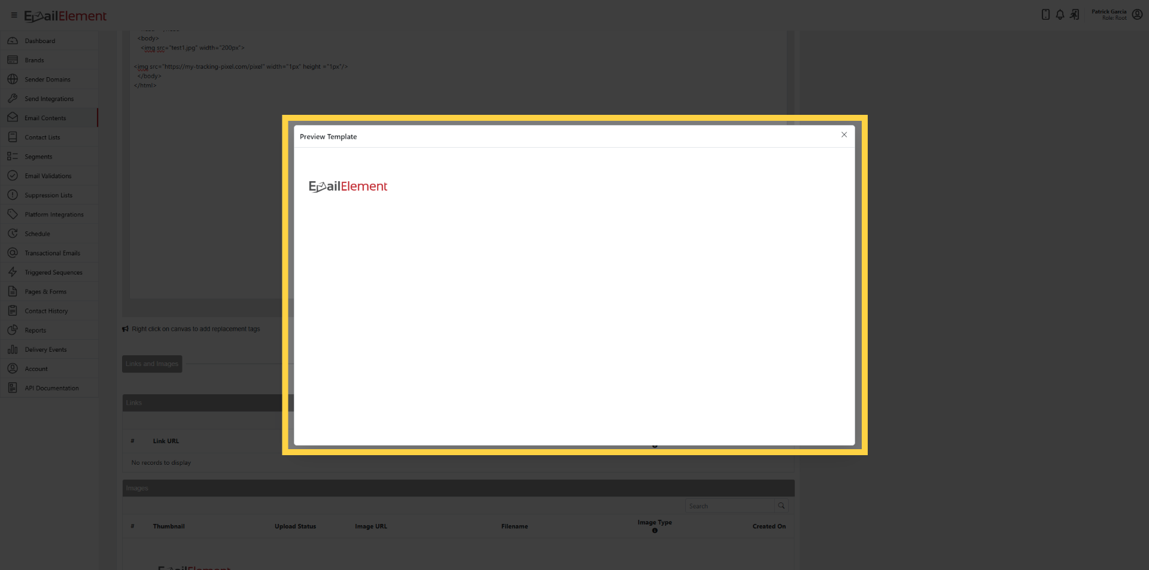Open the notifications bell
Image resolution: width=1149 pixels, height=570 pixels.
pos(1060,15)
